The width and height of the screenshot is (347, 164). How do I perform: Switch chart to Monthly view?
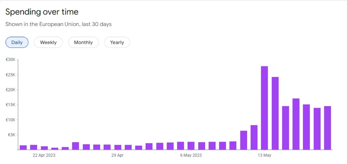coord(83,42)
